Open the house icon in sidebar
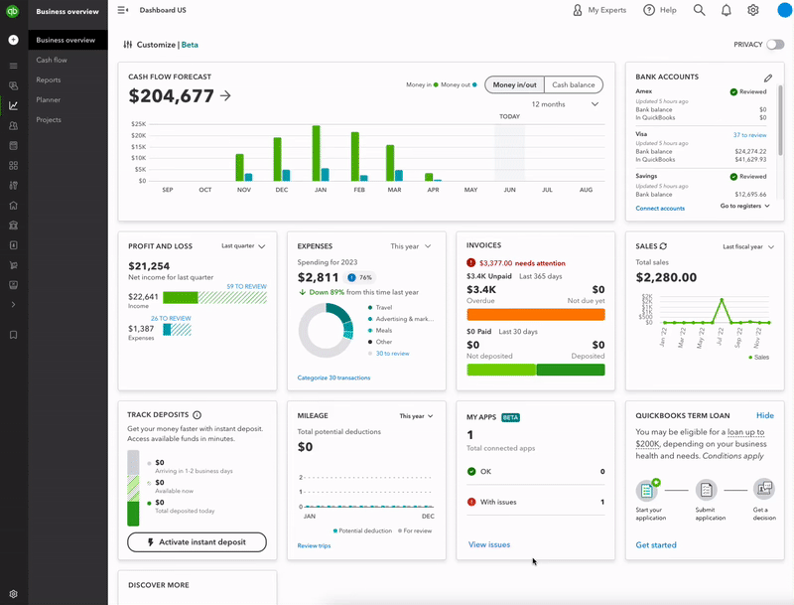794x605 pixels. tap(14, 206)
